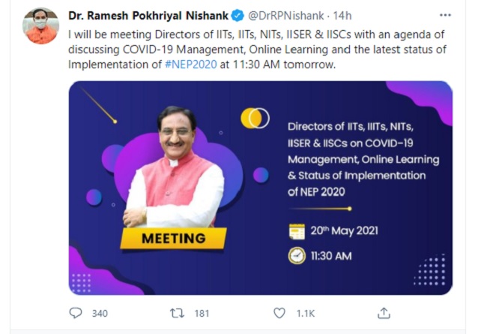Click the 340 replies count

[x=99, y=313]
